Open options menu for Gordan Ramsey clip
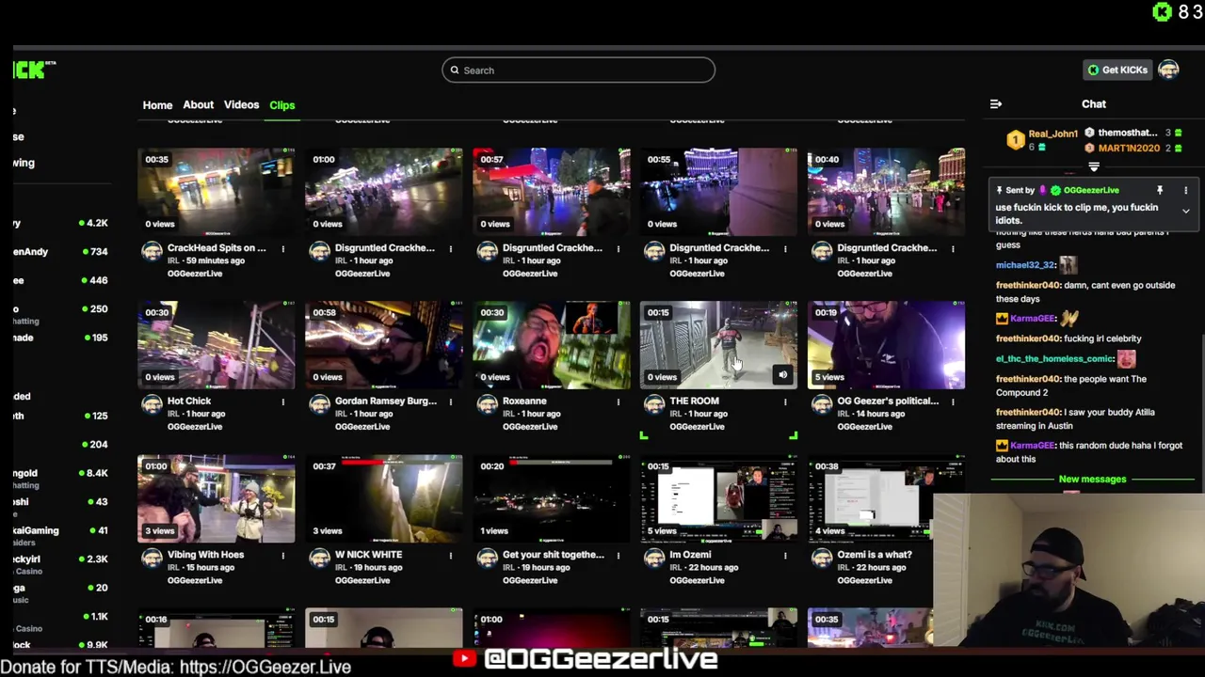The width and height of the screenshot is (1205, 677). coord(450,401)
